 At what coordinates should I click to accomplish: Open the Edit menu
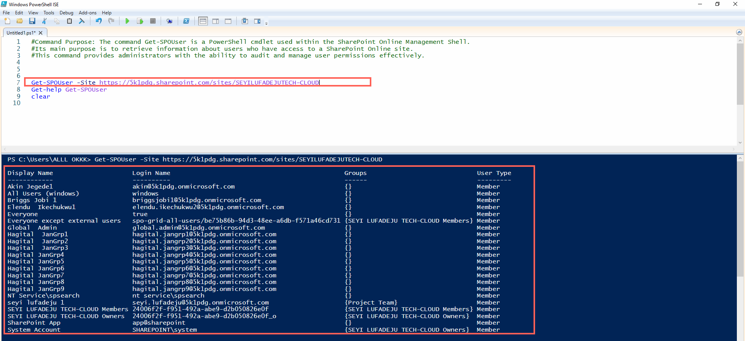point(19,13)
